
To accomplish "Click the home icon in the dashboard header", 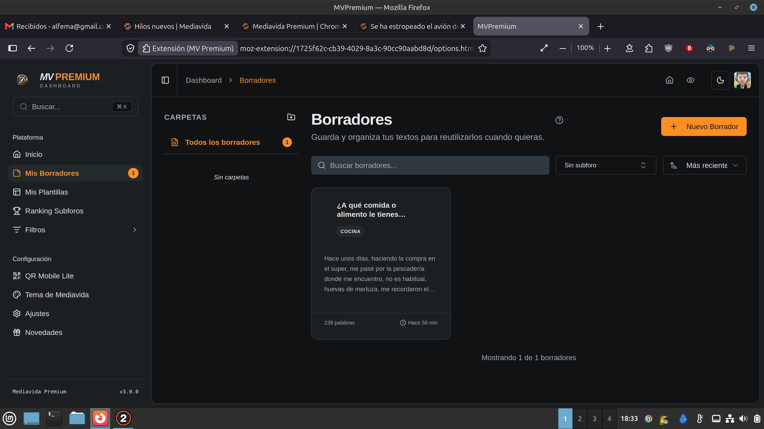I will (669, 80).
